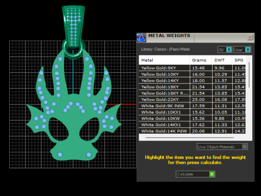Click the Library: Classic - (Fast)-Metal label
Screen dimensions: 261x196
pyautogui.click(x=165, y=49)
